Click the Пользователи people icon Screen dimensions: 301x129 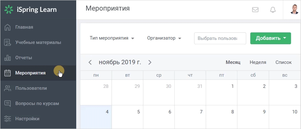point(8,88)
